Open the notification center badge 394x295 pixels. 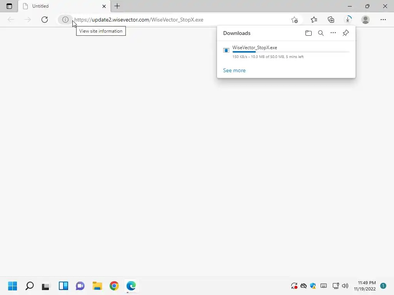pos(383,286)
